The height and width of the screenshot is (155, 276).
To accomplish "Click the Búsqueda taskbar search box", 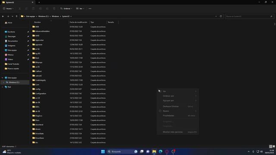I will click(122, 152).
